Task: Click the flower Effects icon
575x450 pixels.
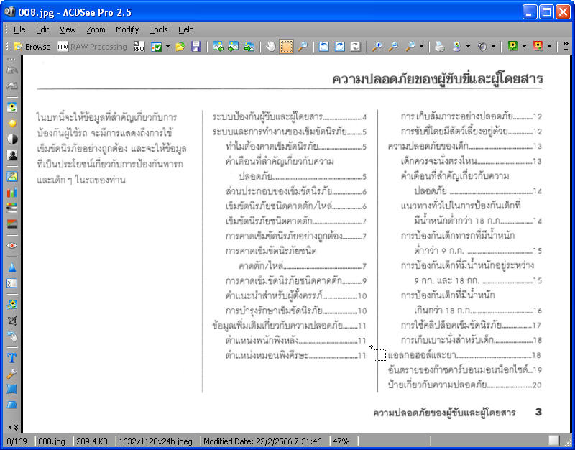Action: coord(12,304)
